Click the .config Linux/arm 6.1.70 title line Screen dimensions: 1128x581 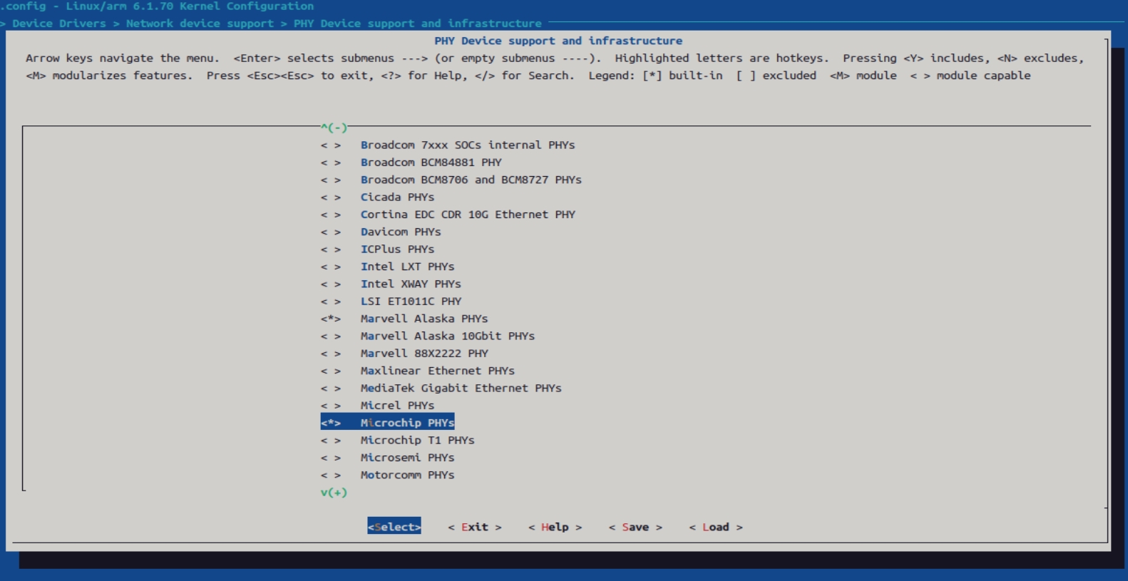point(157,6)
